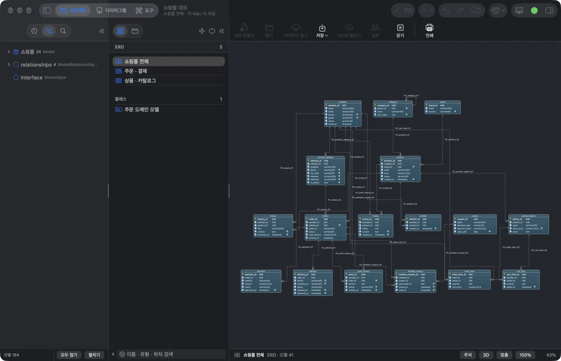Click the collapse vertically icon
The image size is (561, 361).
[x=202, y=31]
